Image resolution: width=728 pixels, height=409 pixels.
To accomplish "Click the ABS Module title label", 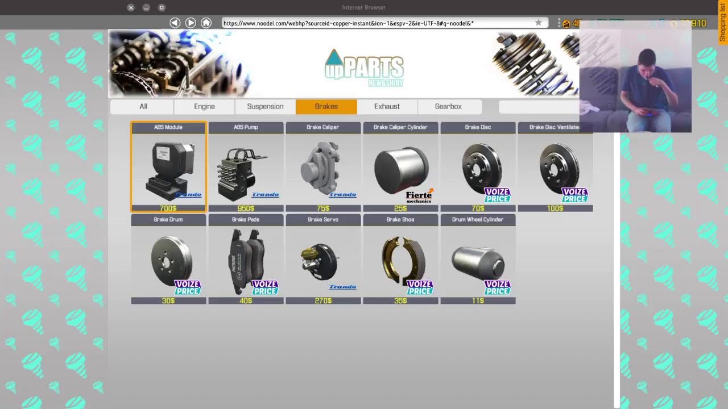I will tap(168, 127).
